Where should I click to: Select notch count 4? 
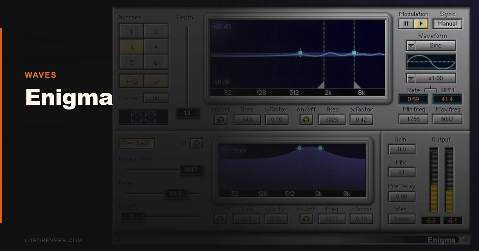click(x=156, y=47)
